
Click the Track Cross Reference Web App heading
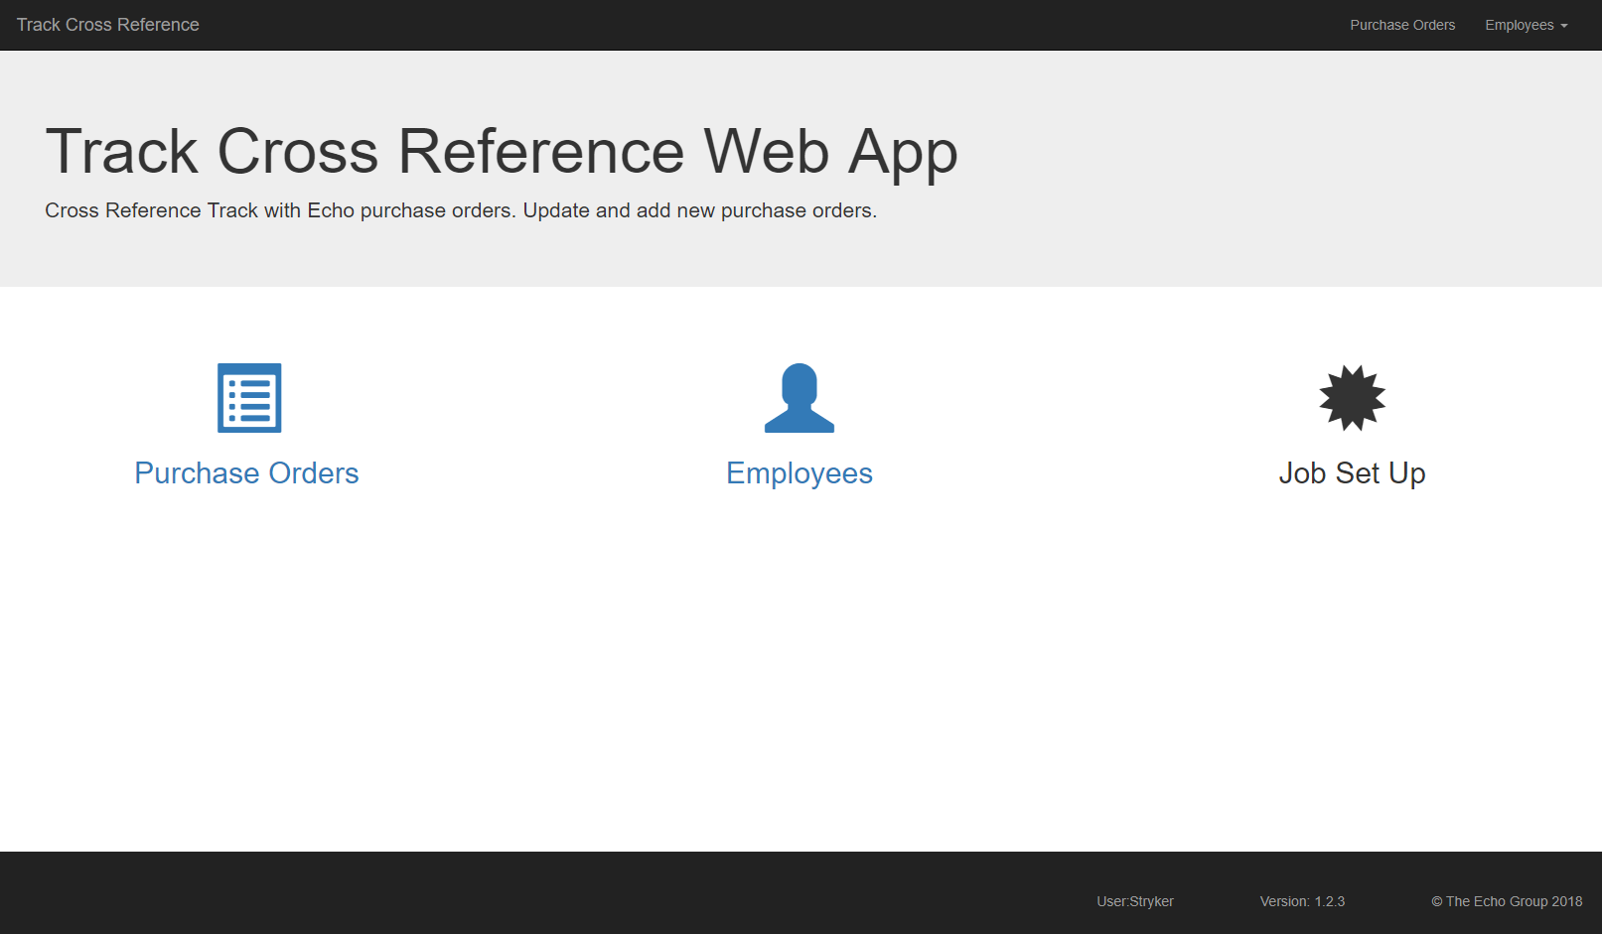click(x=503, y=151)
